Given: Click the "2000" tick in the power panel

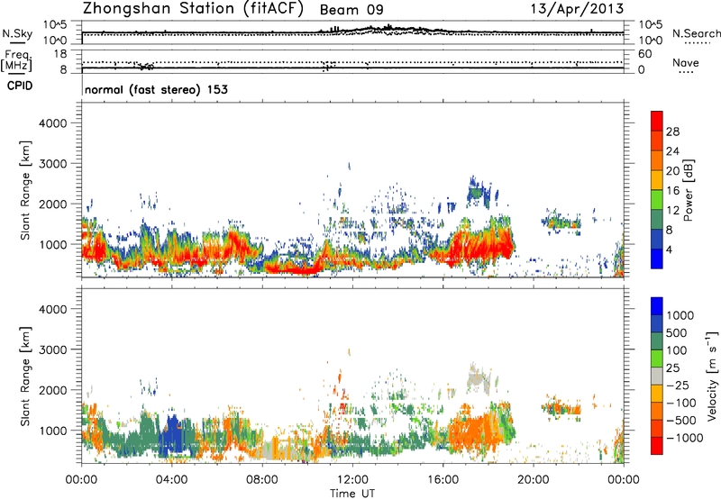Looking at the screenshot, I should [52, 204].
